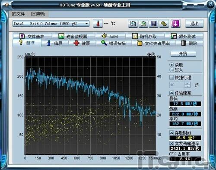Switch to the 磁盘监视器 tab
The width and height of the screenshot is (216, 170).
73,36
